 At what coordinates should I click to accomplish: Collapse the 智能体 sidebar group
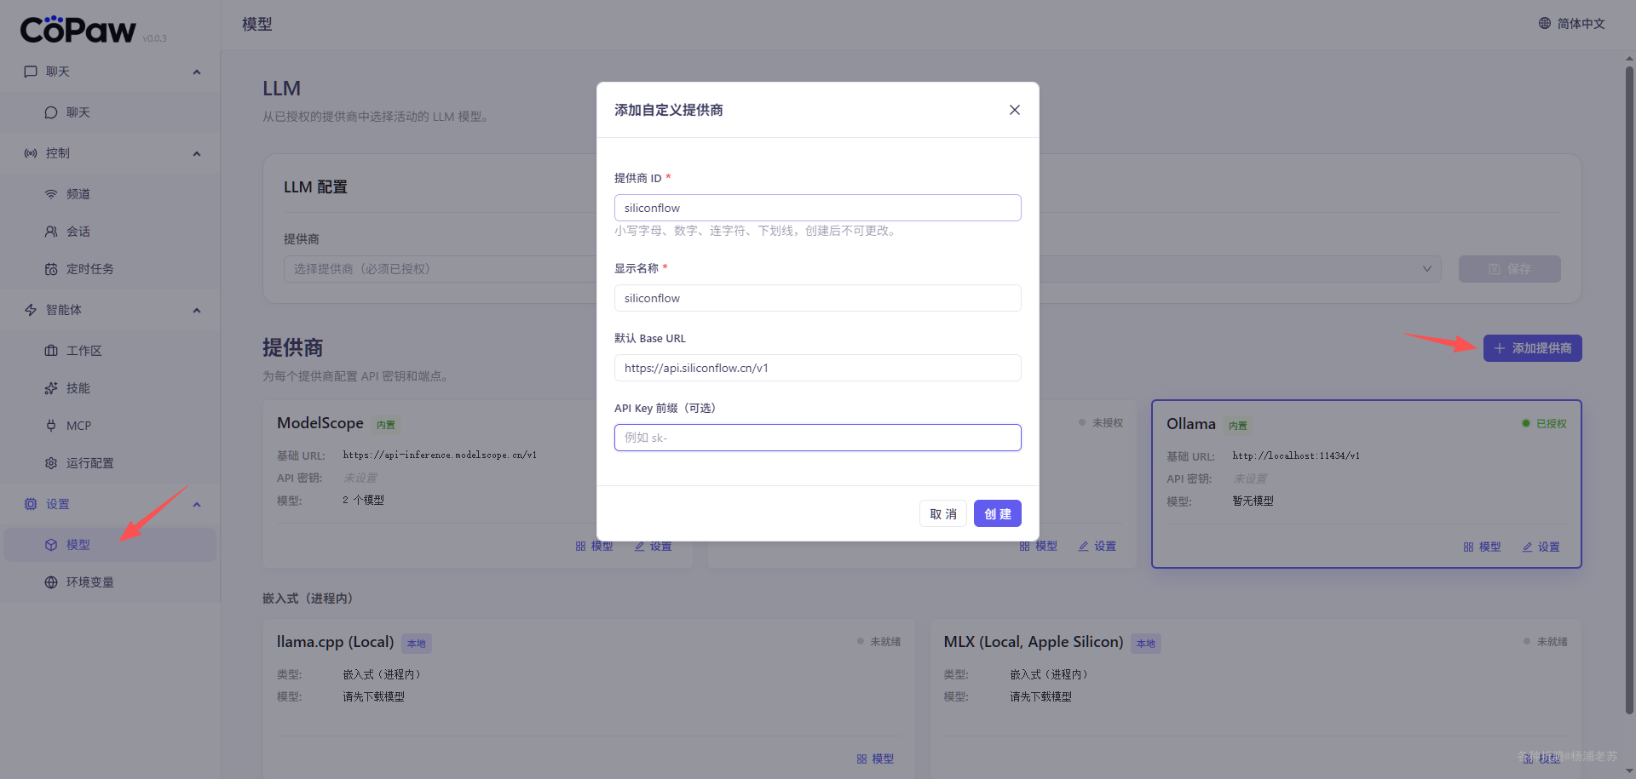(x=197, y=310)
